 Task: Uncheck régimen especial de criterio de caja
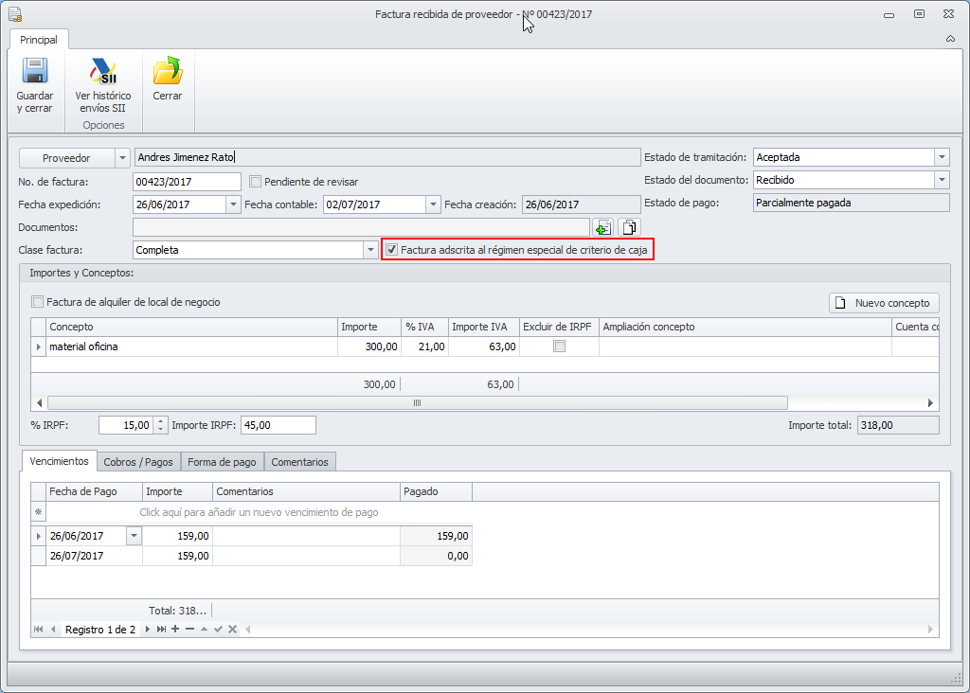(391, 250)
